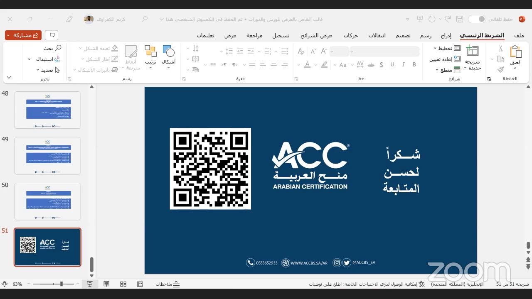Click the zoom slider handle
The height and width of the screenshot is (299, 532).
click(x=61, y=284)
